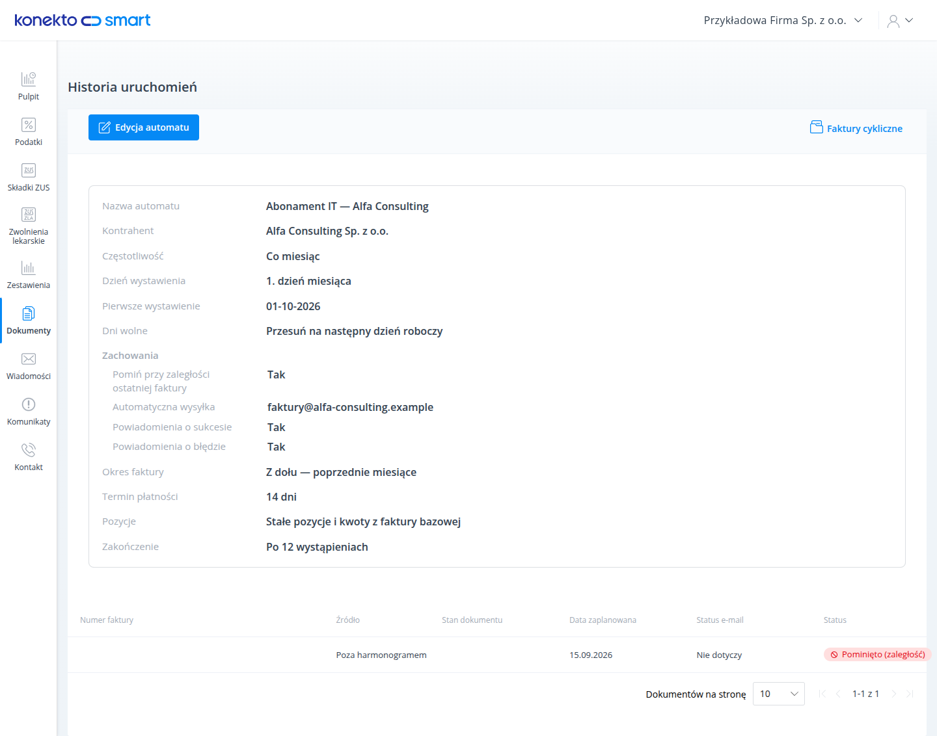The height and width of the screenshot is (736, 937).
Task: Click the Pominięto (zaległość) status badge
Action: [x=877, y=655]
